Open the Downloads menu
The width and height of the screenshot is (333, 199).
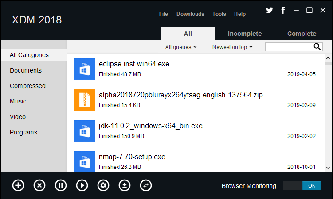point(190,14)
